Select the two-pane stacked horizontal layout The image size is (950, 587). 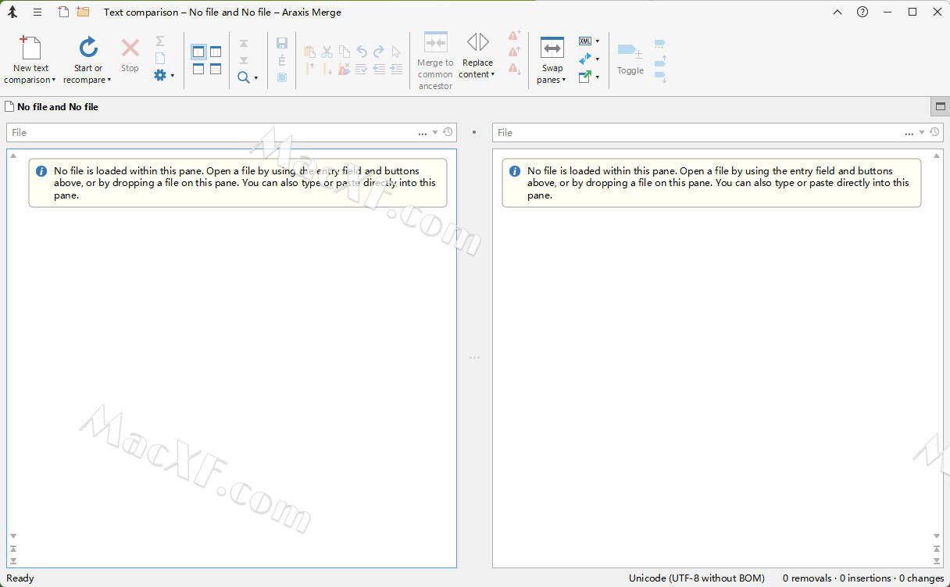198,69
